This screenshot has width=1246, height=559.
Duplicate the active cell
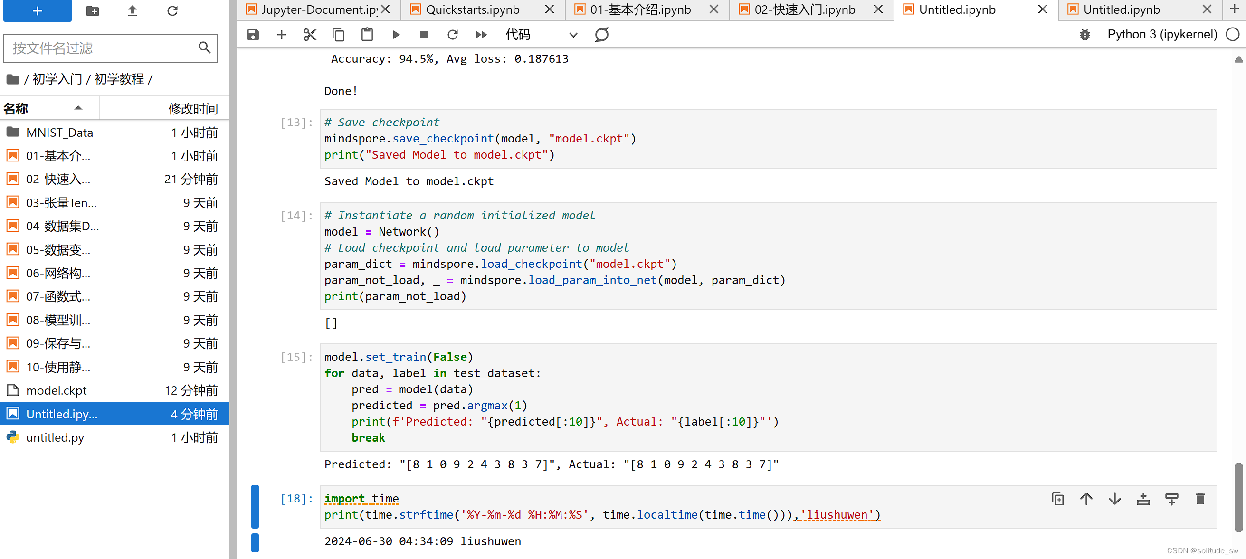click(1057, 499)
